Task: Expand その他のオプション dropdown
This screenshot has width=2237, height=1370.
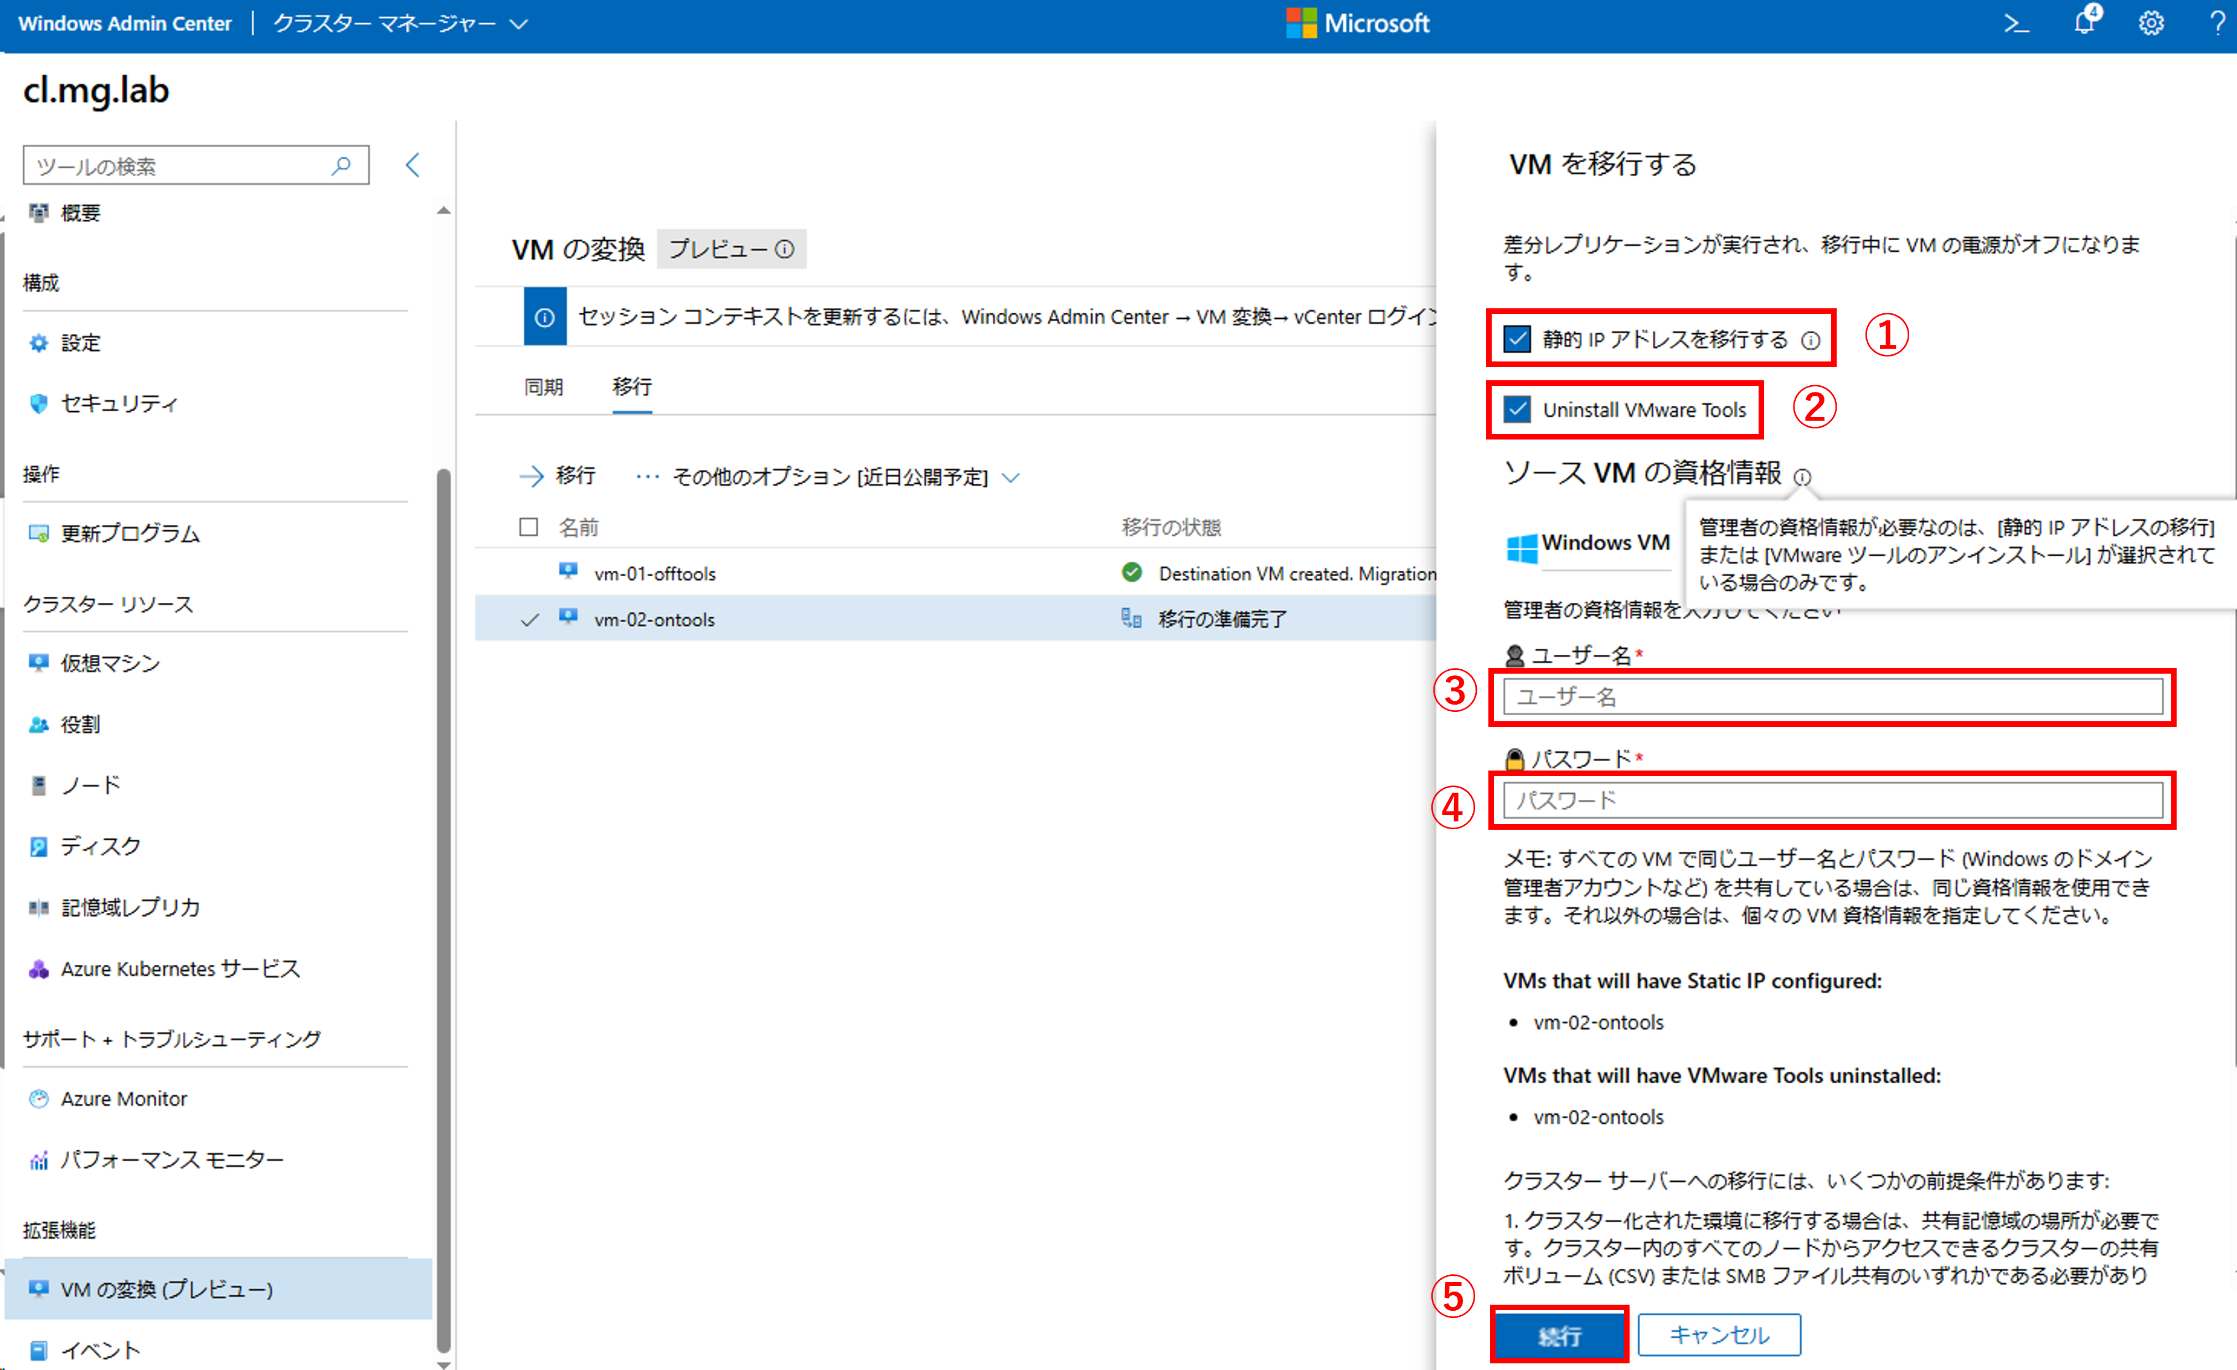Action: [1011, 477]
